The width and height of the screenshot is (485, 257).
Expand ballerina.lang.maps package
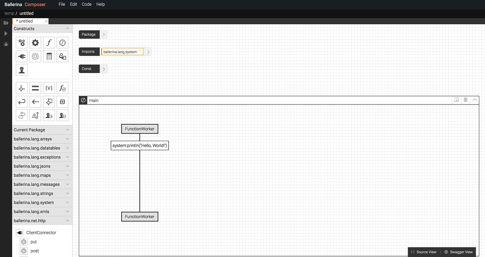click(x=68, y=175)
